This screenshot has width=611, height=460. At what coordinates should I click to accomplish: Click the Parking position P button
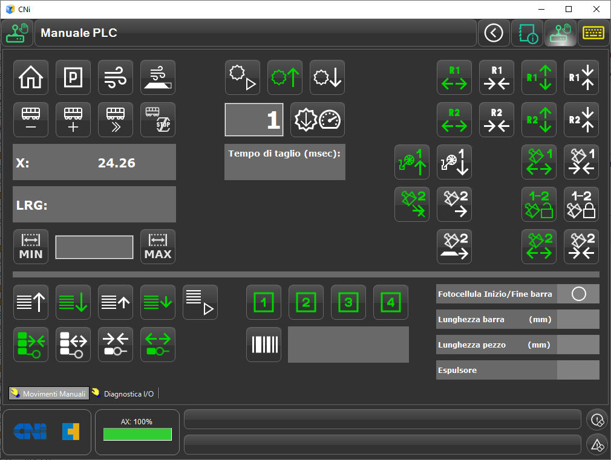[x=73, y=77]
